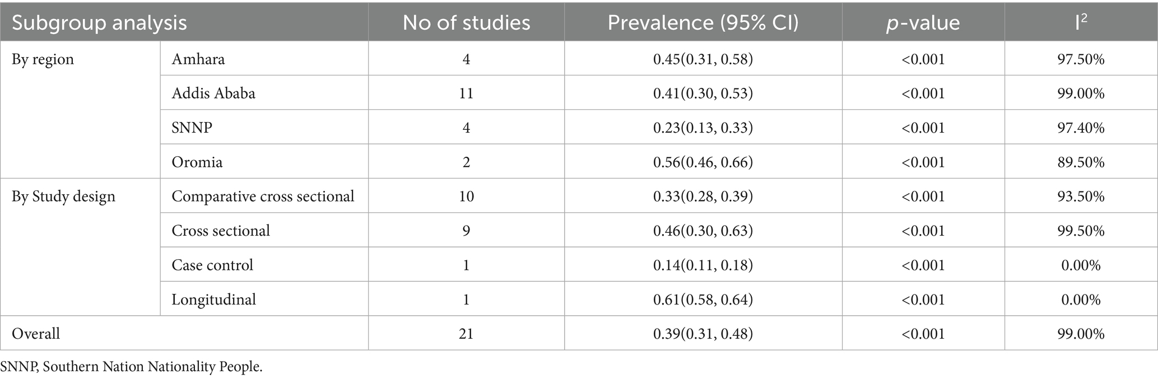This screenshot has width=1158, height=379.
Task: Click the SNNP row label
Action: (192, 128)
